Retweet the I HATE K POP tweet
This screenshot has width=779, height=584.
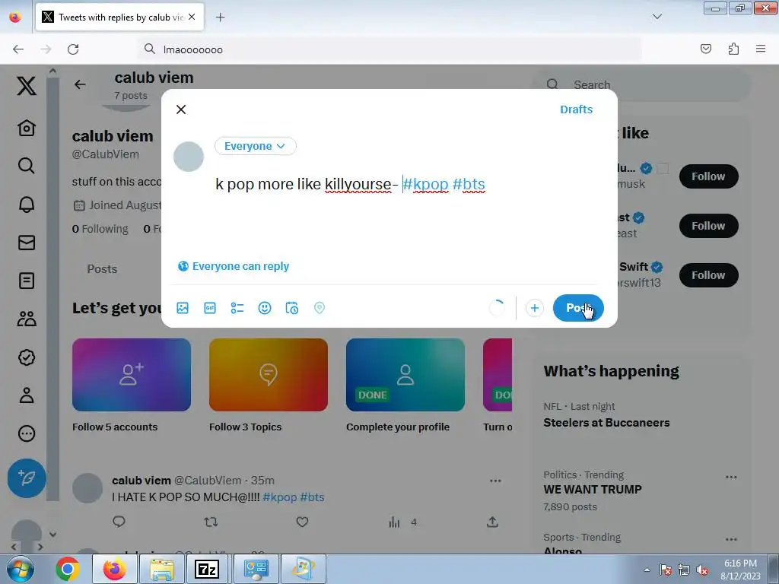(x=211, y=522)
